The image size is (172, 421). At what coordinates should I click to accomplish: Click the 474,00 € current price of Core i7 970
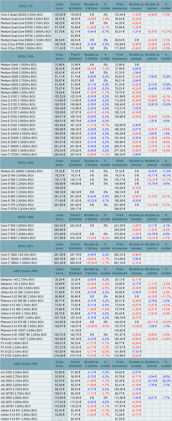[59, 234]
